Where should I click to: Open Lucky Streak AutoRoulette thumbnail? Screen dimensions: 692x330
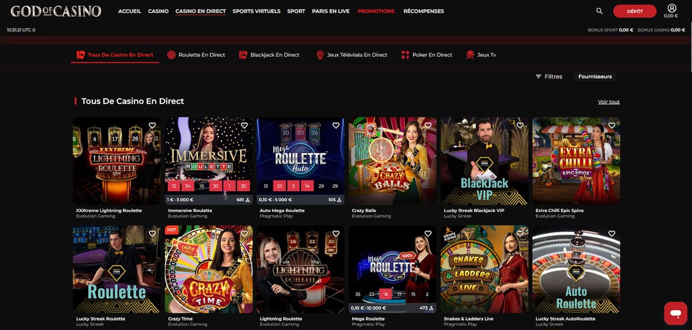point(576,270)
